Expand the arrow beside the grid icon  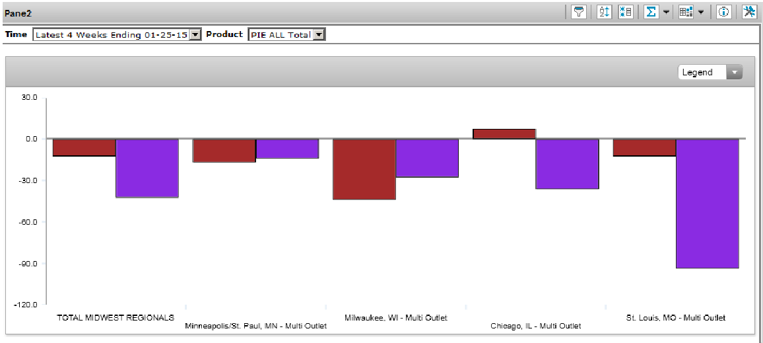[x=701, y=12]
